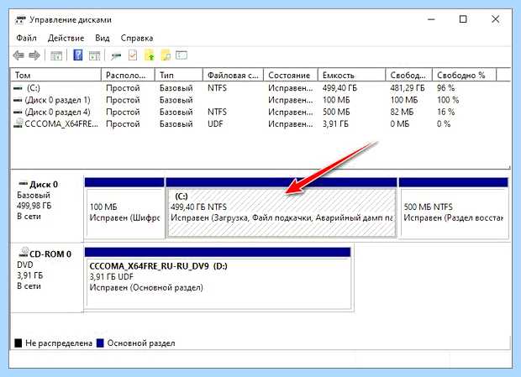Image resolution: width=521 pixels, height=377 pixels.
Task: Click the 96 % free percentage cell
Action: pos(446,88)
